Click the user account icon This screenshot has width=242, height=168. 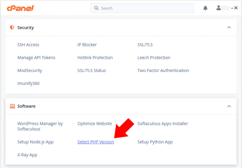coord(218,8)
